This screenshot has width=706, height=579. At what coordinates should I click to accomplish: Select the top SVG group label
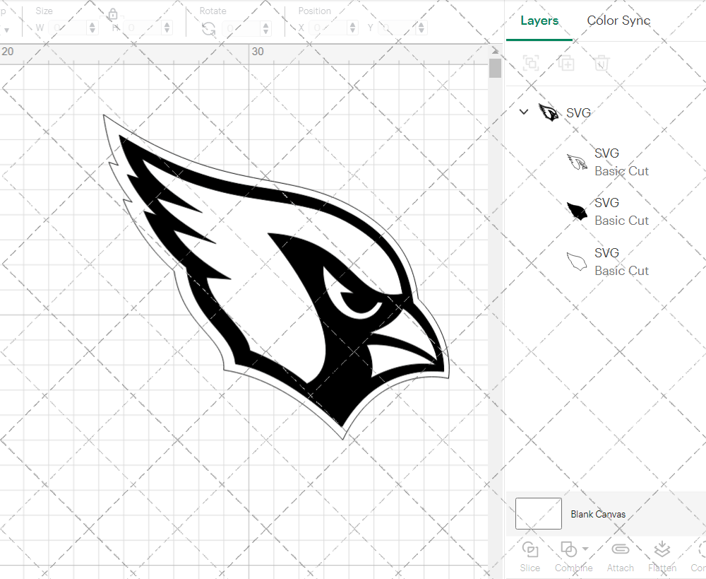pyautogui.click(x=578, y=112)
